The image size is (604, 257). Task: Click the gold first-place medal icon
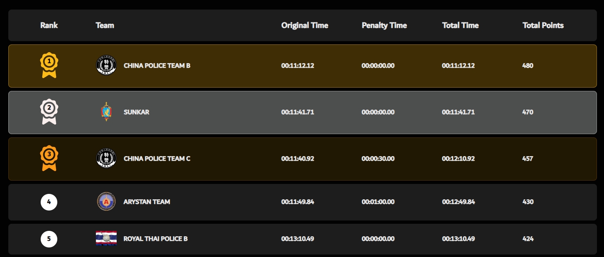tap(49, 65)
